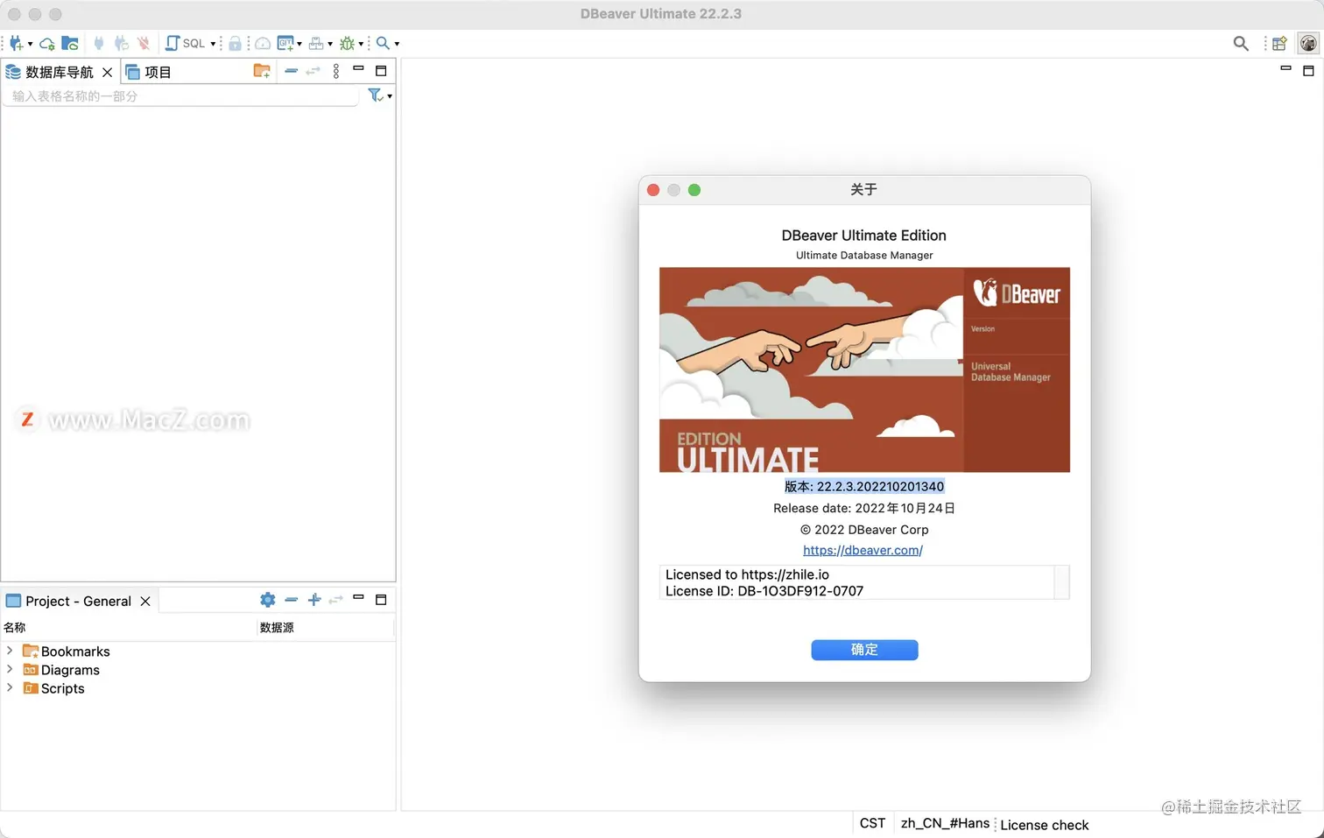Close the Project - General tab
The height and width of the screenshot is (838, 1324).
[x=145, y=601]
